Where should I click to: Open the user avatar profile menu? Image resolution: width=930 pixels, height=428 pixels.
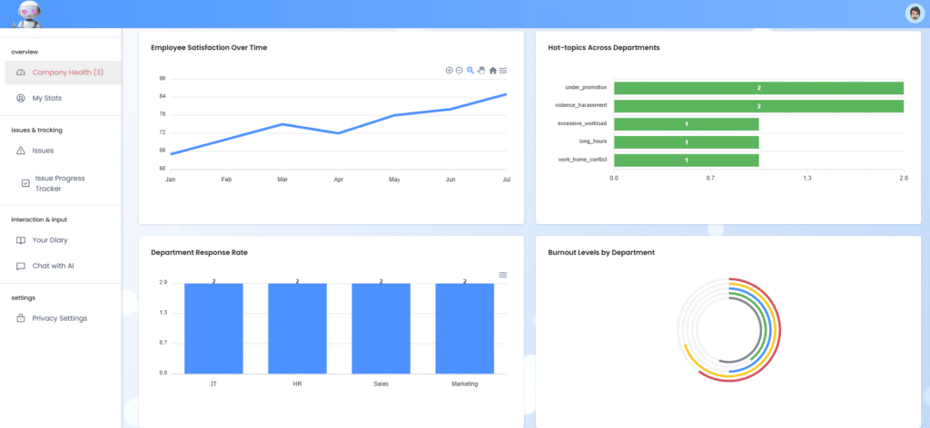point(914,13)
